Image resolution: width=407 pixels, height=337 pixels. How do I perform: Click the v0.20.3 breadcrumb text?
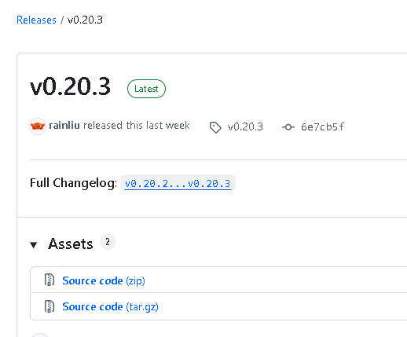(x=85, y=20)
